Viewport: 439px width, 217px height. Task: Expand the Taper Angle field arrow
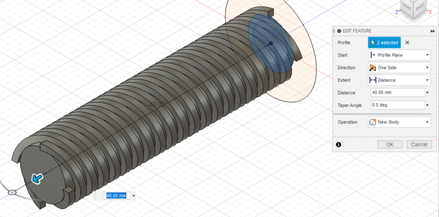[428, 105]
